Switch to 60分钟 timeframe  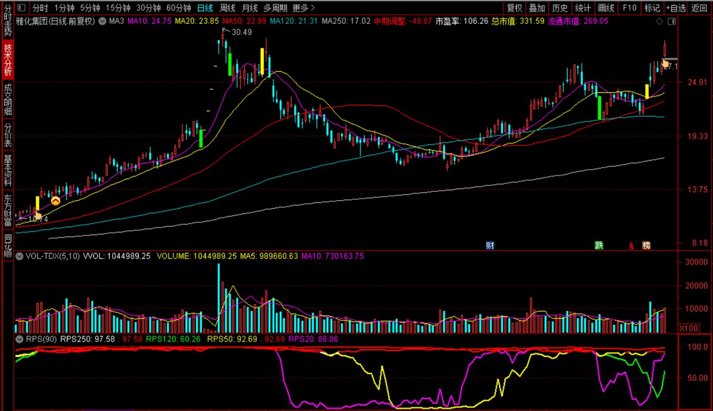click(x=179, y=8)
